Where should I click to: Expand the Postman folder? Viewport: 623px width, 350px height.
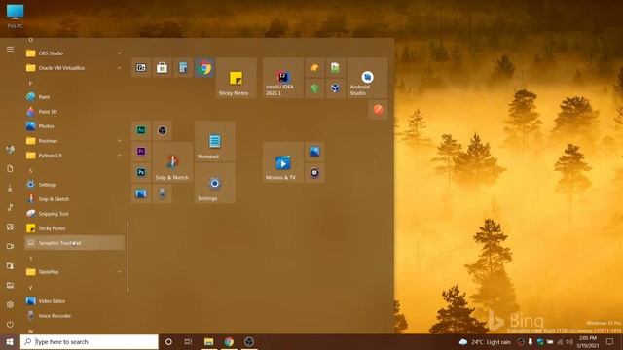click(x=74, y=141)
